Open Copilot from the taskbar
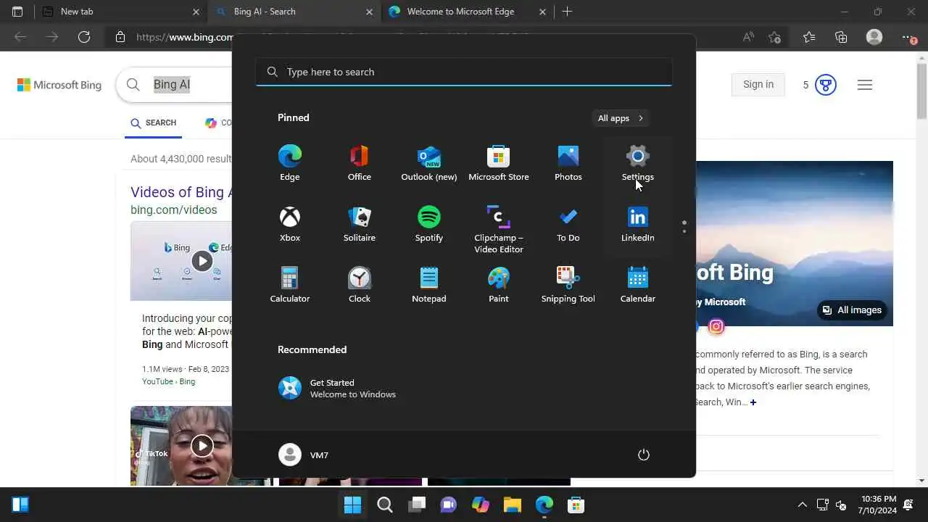 [481, 505]
